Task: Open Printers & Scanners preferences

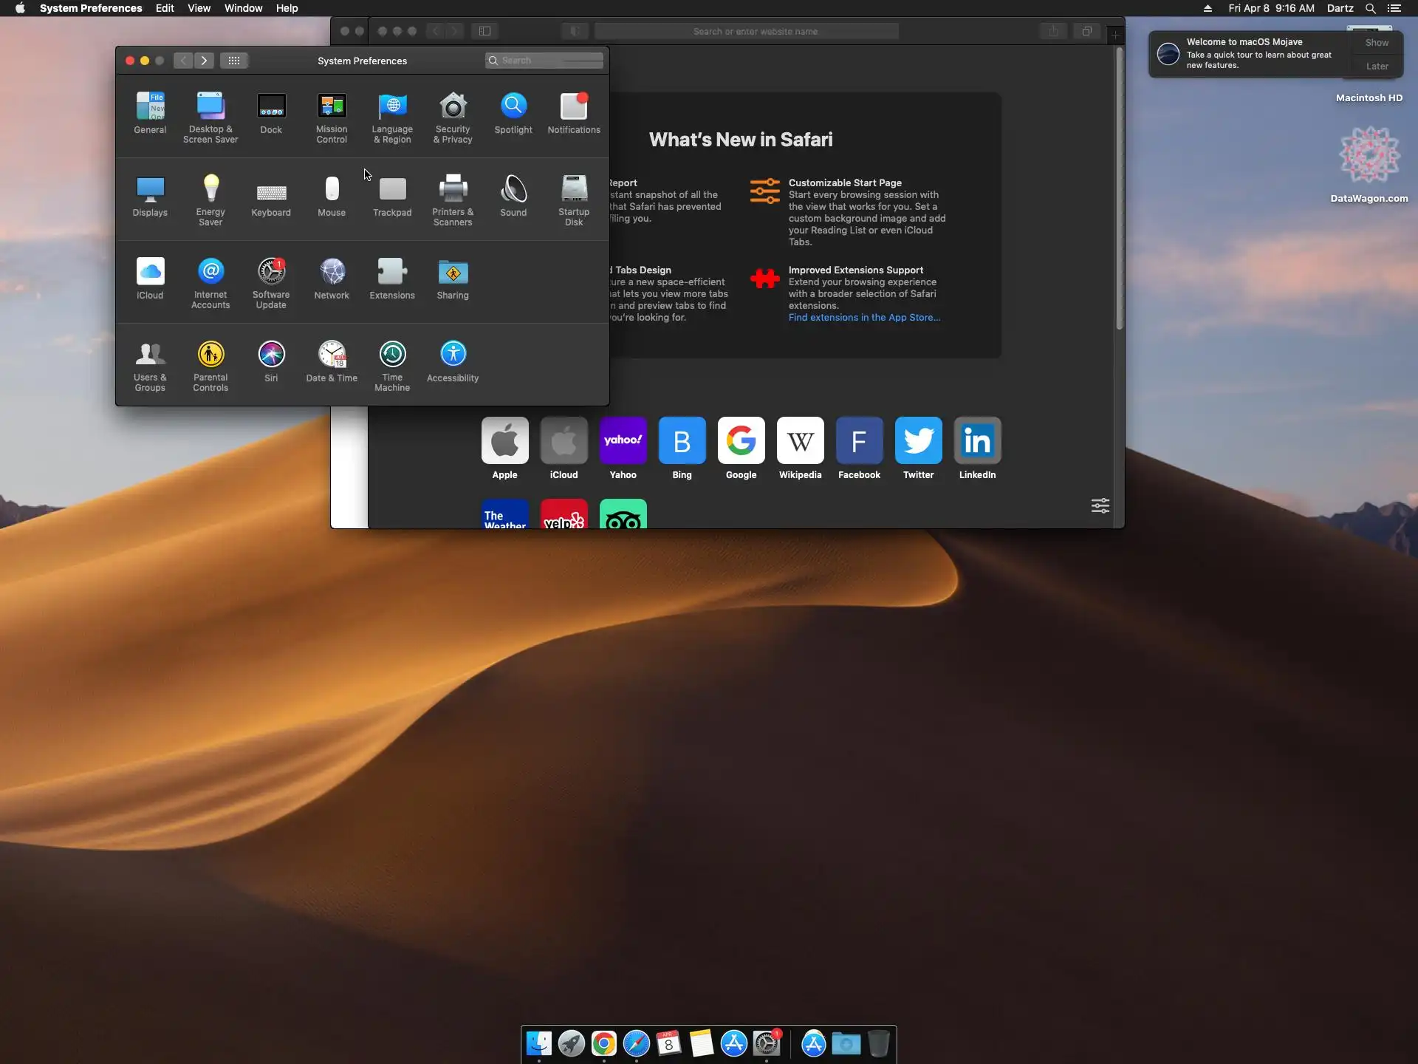Action: (453, 199)
